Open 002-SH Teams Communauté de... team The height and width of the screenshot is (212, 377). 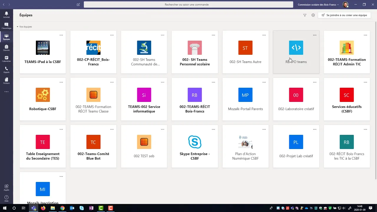coord(144,52)
